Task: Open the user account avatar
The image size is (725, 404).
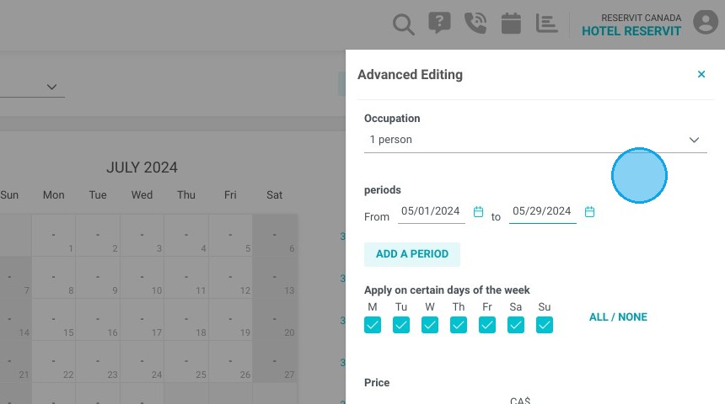Action: [x=706, y=22]
